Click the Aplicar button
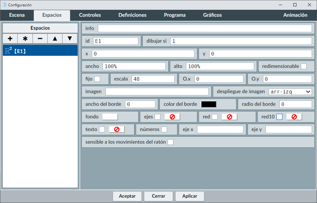The height and width of the screenshot is (203, 317). (190, 196)
